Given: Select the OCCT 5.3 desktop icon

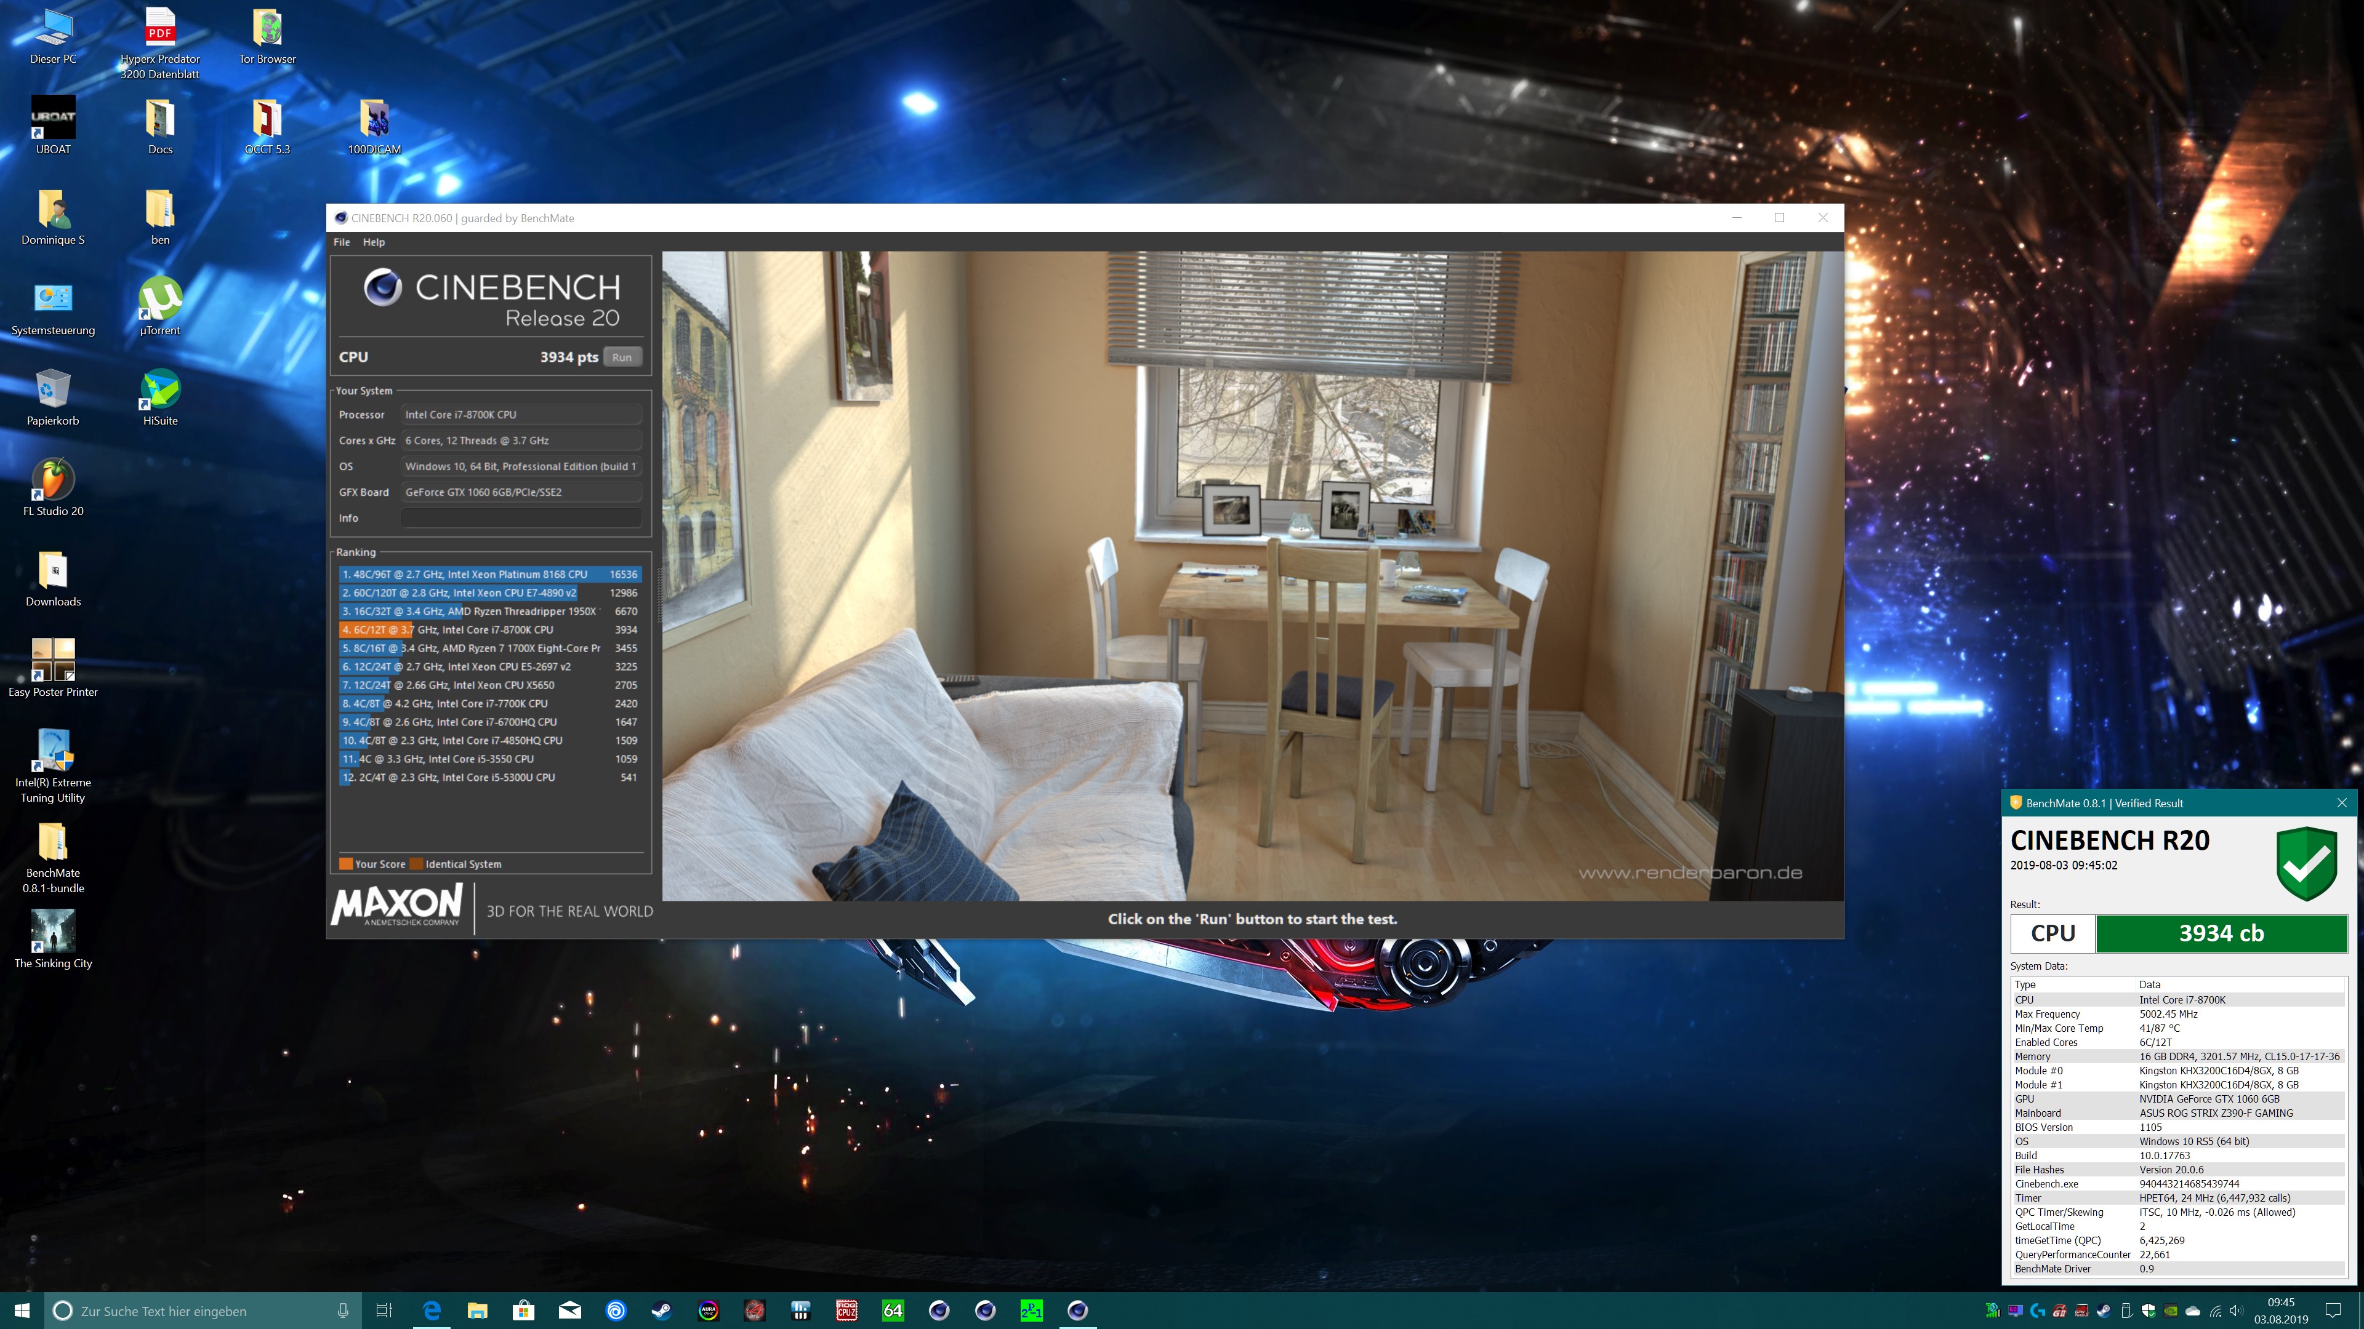Looking at the screenshot, I should (267, 126).
